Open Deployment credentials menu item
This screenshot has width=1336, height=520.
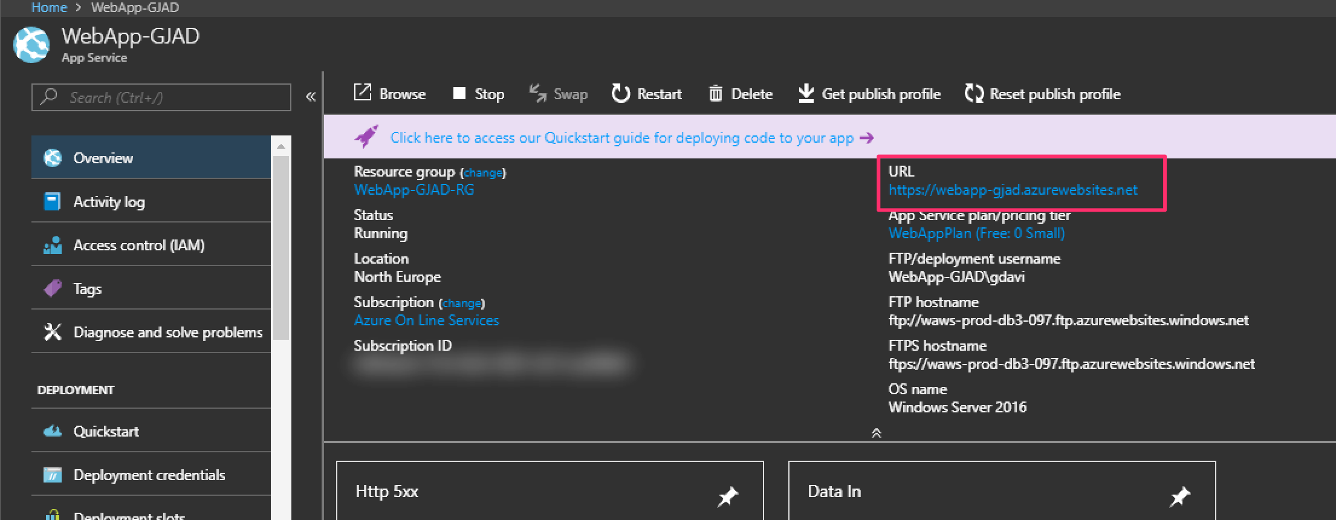pos(151,475)
